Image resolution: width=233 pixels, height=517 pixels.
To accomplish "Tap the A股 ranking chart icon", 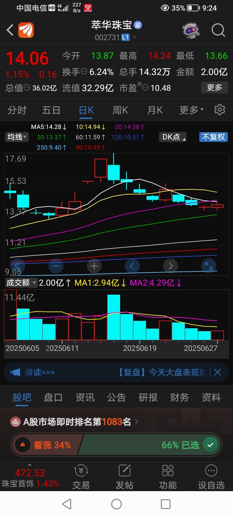I will tap(16, 422).
